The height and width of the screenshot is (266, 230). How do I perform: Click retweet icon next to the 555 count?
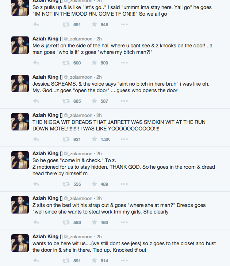66,184
